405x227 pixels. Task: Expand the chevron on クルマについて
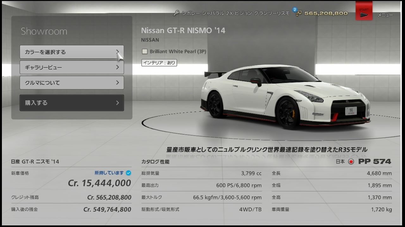pos(117,83)
